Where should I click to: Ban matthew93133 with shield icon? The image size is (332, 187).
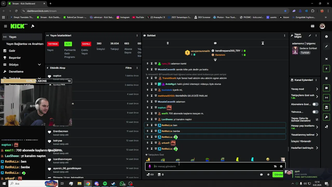pyautogui.click(x=156, y=96)
